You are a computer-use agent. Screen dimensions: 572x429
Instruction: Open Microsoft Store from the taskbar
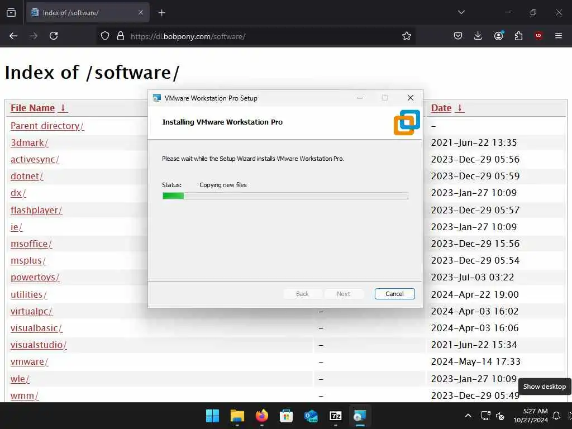[x=287, y=416]
